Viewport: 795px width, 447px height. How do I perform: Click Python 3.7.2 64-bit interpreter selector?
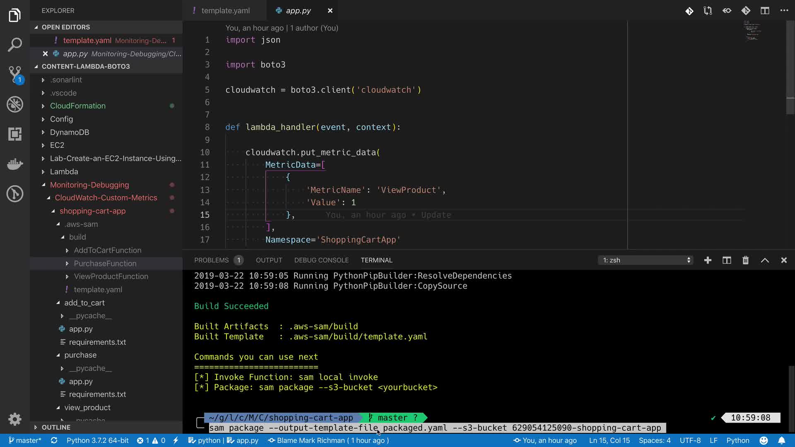coord(97,440)
